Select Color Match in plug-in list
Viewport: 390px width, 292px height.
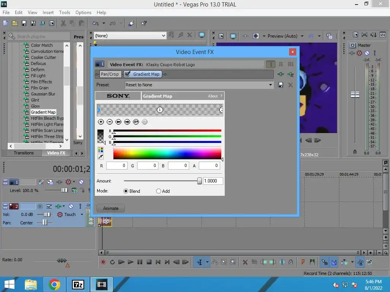[42, 45]
